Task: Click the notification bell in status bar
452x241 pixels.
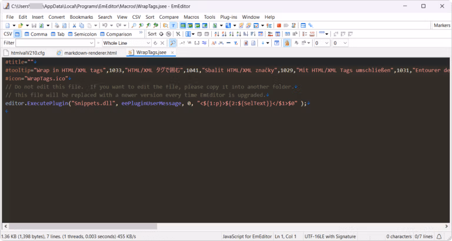Action: pos(439,236)
